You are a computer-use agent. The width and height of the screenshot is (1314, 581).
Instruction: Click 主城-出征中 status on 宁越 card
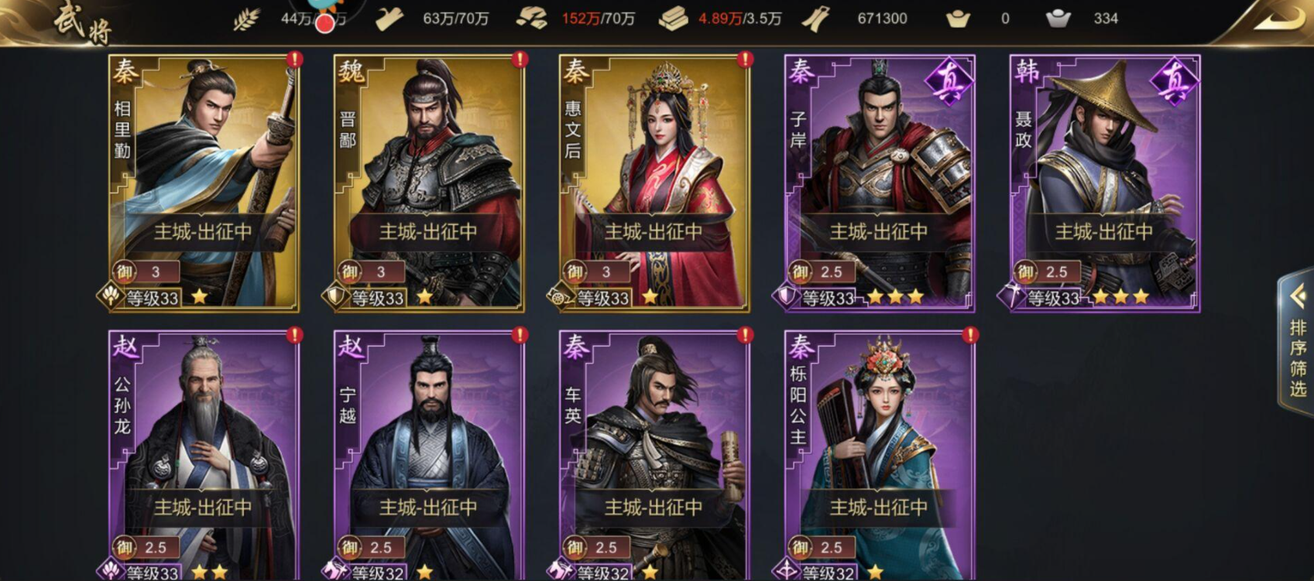click(429, 508)
